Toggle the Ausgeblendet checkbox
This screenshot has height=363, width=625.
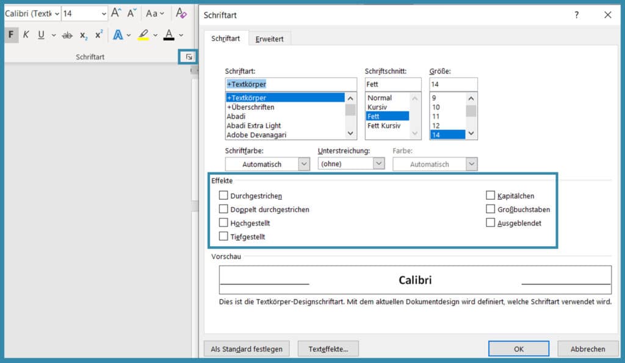490,223
